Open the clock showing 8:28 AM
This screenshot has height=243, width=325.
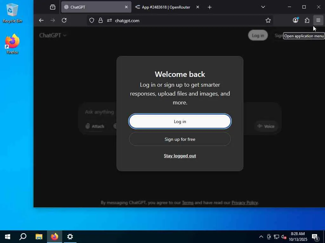(298, 237)
